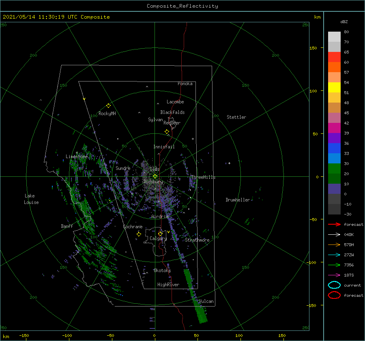Viewport: 365px width, 341px height.
Task: Click the magenta 42-39 dBZ swatch
Action: pos(334,128)
